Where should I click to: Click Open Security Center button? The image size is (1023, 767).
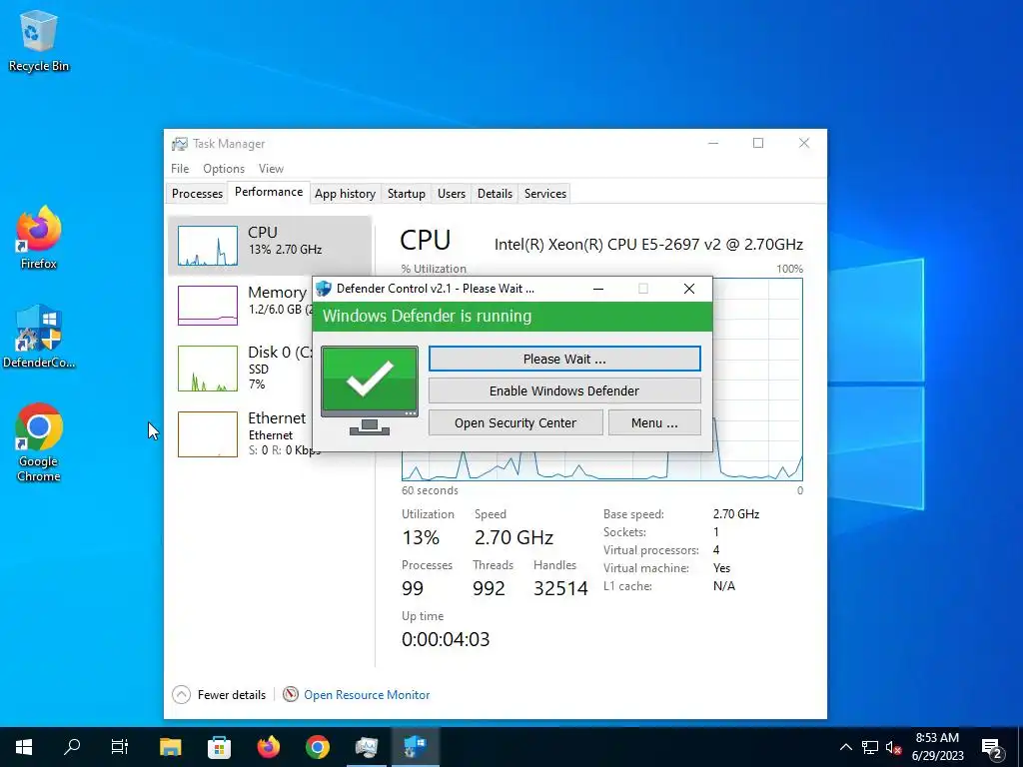[515, 422]
